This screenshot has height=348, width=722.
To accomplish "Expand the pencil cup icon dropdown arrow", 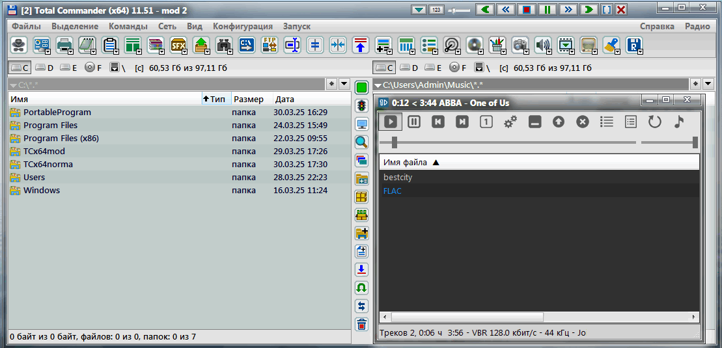I will pos(503,51).
